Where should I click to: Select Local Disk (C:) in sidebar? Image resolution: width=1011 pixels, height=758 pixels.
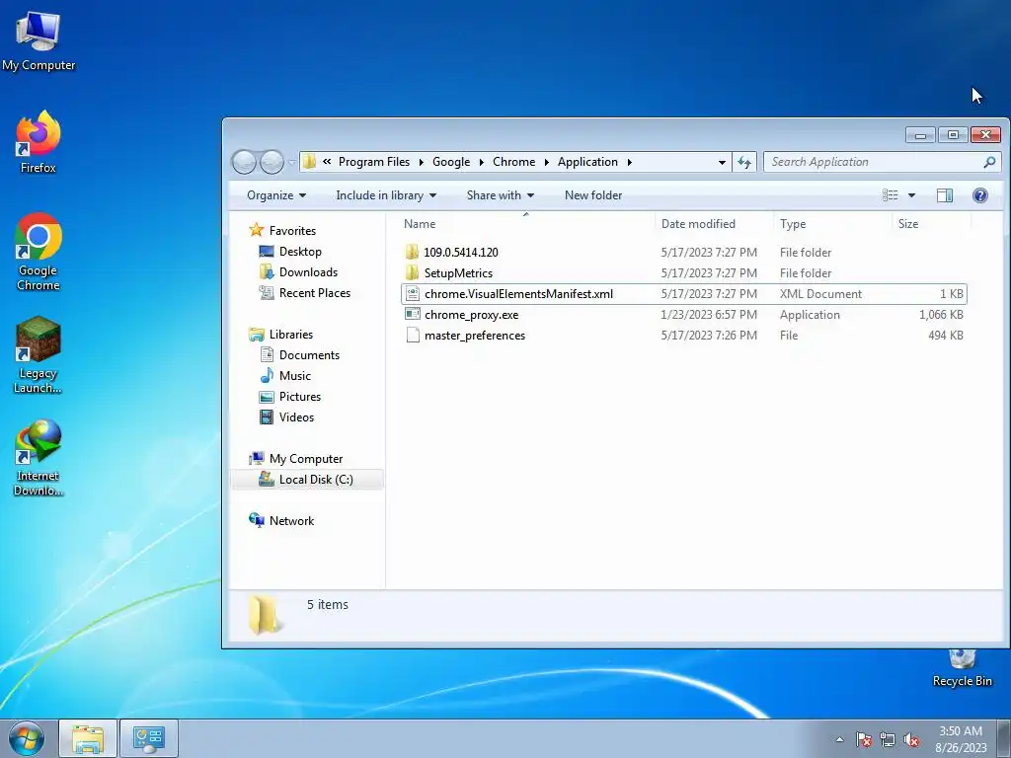(307, 480)
